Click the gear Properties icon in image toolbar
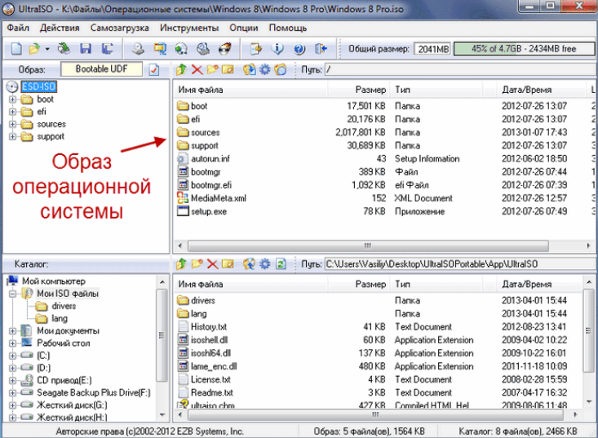Image resolution: width=598 pixels, height=438 pixels. 264,70
